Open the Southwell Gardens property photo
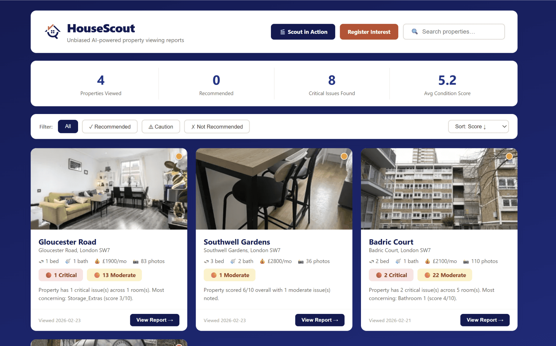This screenshot has height=346, width=556. (274, 189)
